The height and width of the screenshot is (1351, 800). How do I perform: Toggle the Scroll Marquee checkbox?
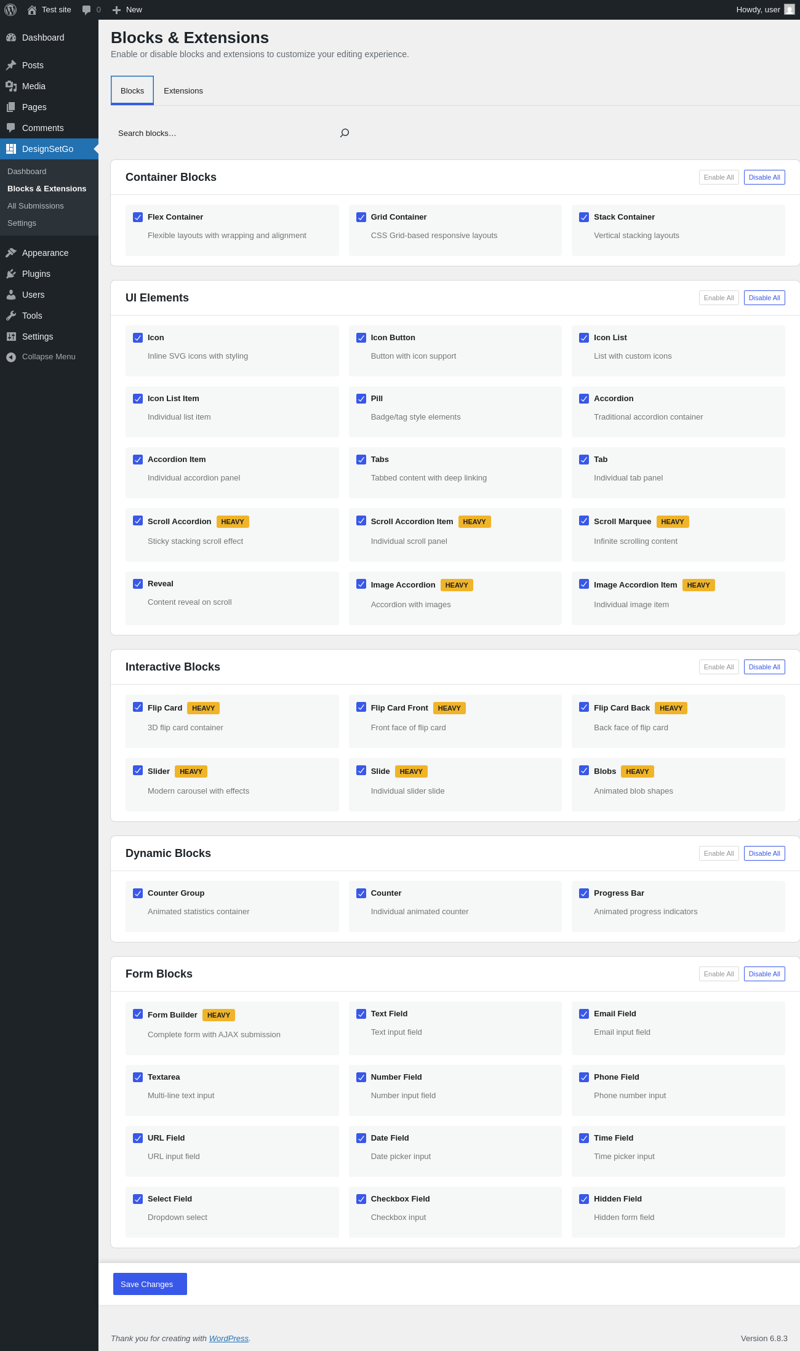coord(584,520)
